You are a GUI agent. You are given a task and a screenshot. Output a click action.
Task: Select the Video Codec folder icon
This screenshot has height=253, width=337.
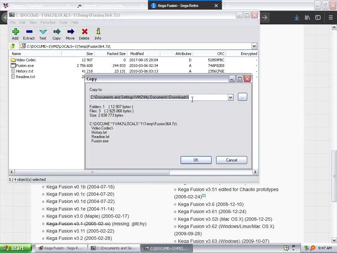pyautogui.click(x=13, y=60)
